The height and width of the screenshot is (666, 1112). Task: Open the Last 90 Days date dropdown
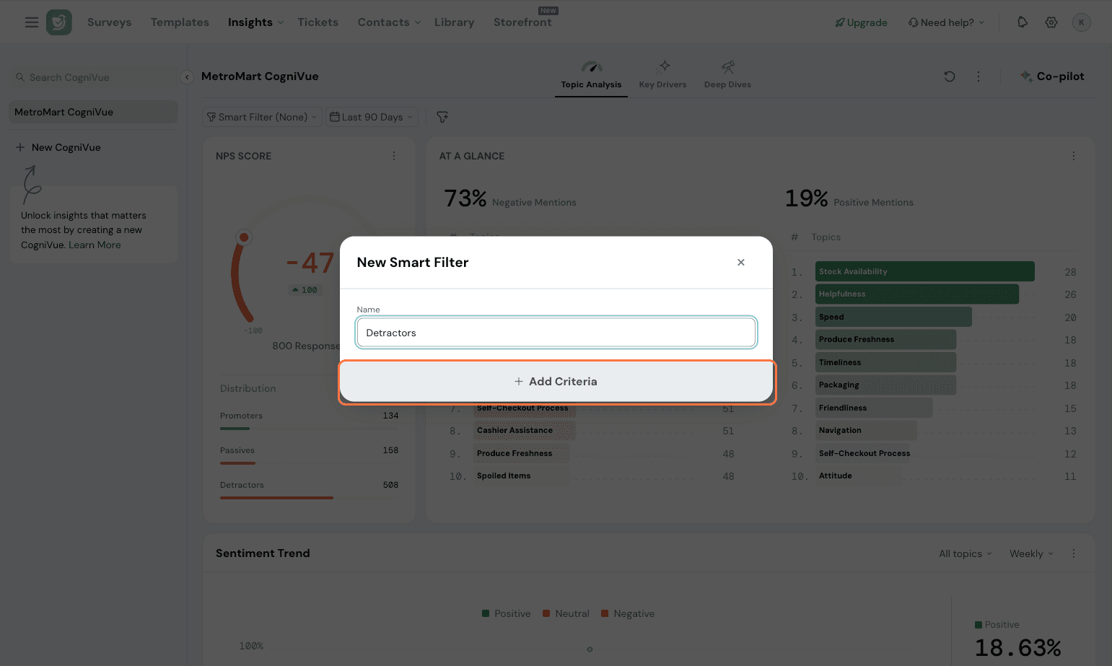coord(372,117)
